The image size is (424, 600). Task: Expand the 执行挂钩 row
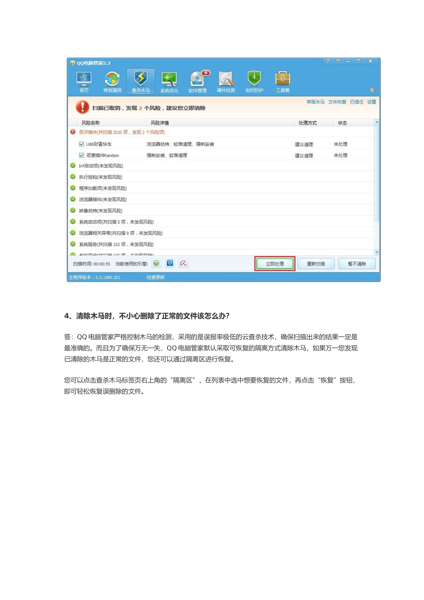pos(220,177)
